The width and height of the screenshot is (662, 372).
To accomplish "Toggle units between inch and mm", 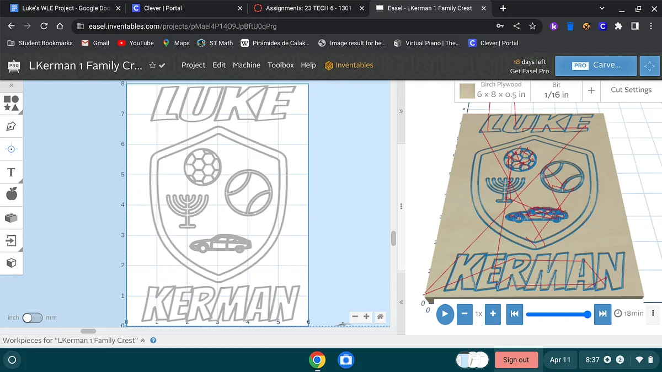I will 32,317.
